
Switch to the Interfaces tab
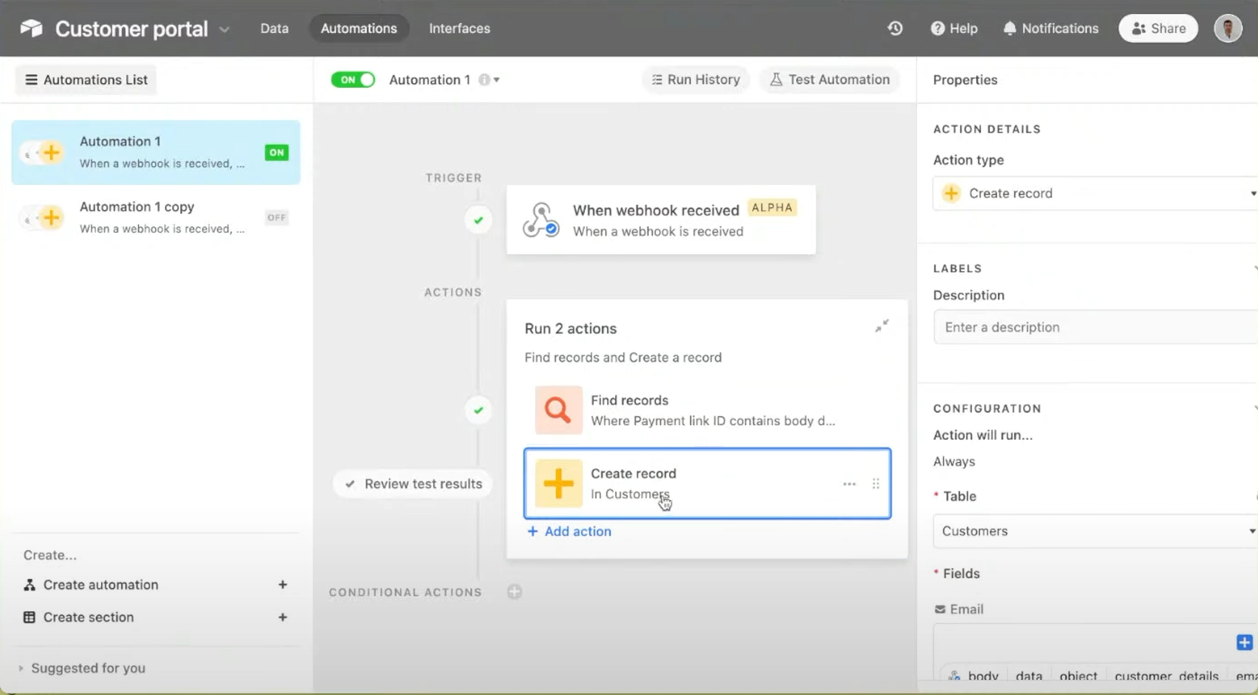point(459,28)
